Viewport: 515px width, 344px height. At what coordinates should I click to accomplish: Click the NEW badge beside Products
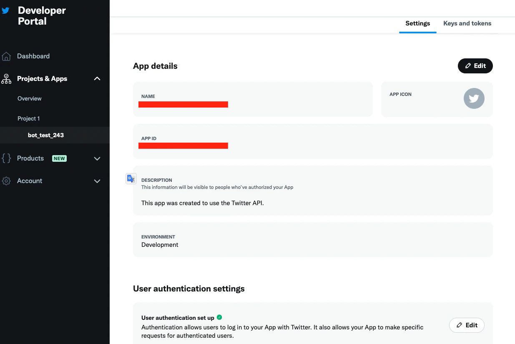[x=59, y=158]
